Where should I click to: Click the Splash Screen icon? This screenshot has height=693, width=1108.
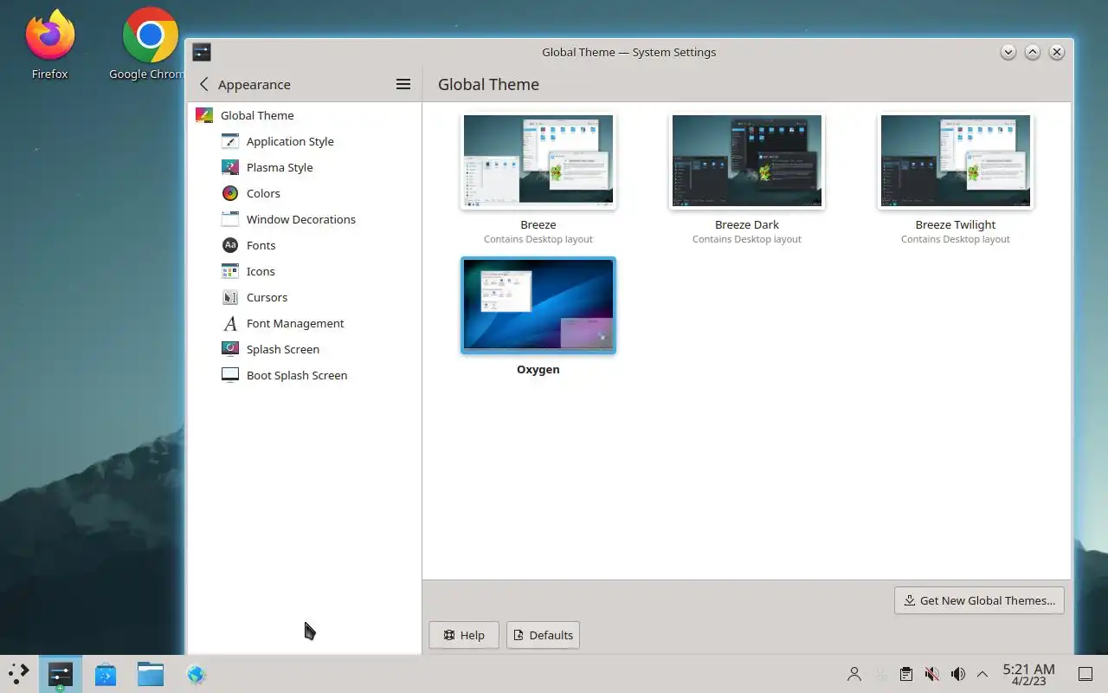[230, 349]
